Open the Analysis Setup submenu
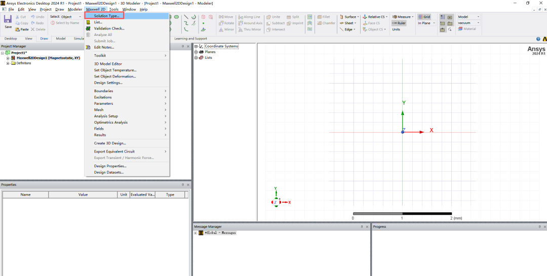 [127, 116]
